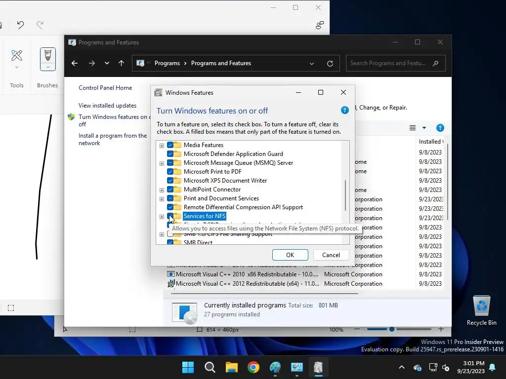506x379 pixels.
Task: Change view layout icon in Programs and Features
Action: coord(413,128)
